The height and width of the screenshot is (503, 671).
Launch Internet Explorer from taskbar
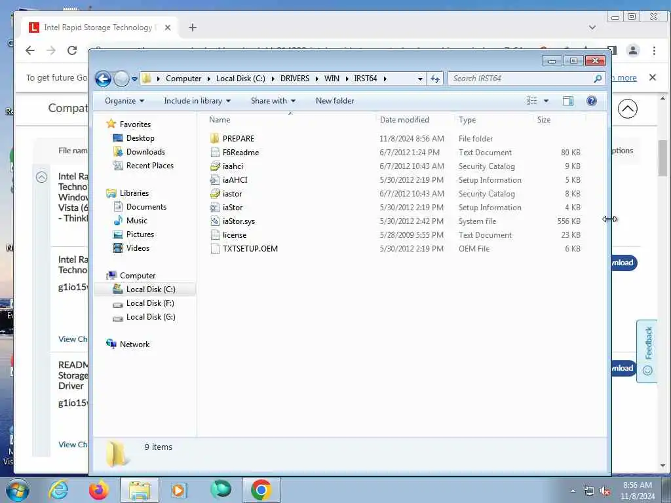click(58, 490)
